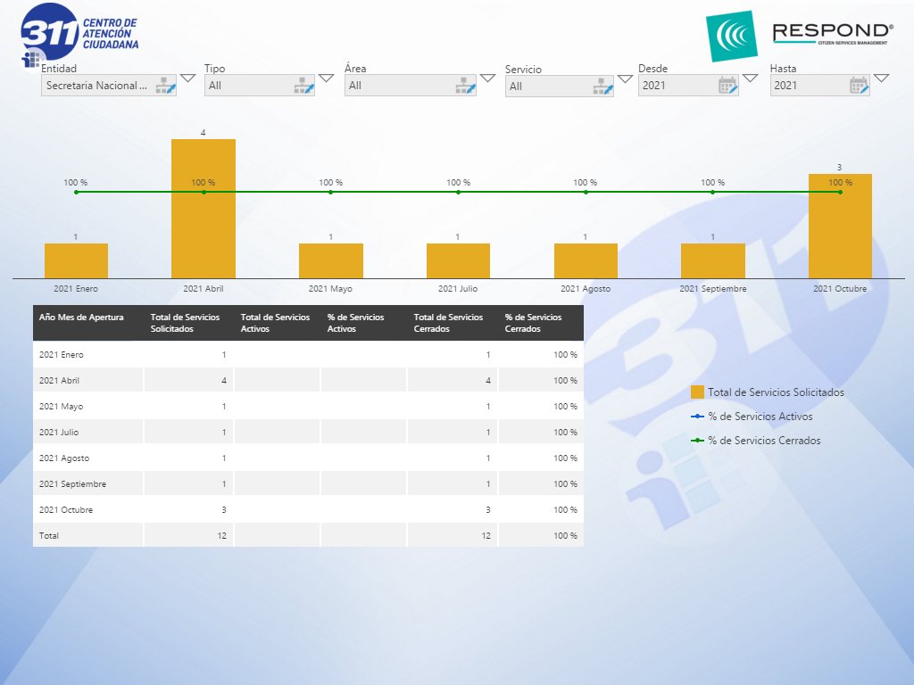This screenshot has width=914, height=685.
Task: Select the 2021 Septiembre bar in chart
Action: tap(713, 261)
